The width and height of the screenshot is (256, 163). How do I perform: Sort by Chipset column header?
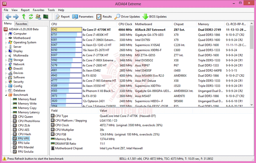tap(185, 24)
